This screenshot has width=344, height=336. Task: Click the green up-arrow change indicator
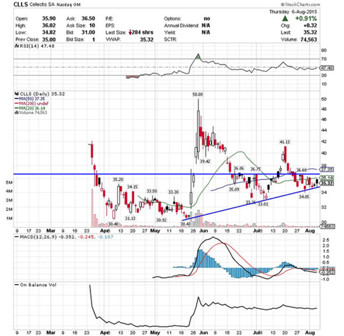pos(285,19)
